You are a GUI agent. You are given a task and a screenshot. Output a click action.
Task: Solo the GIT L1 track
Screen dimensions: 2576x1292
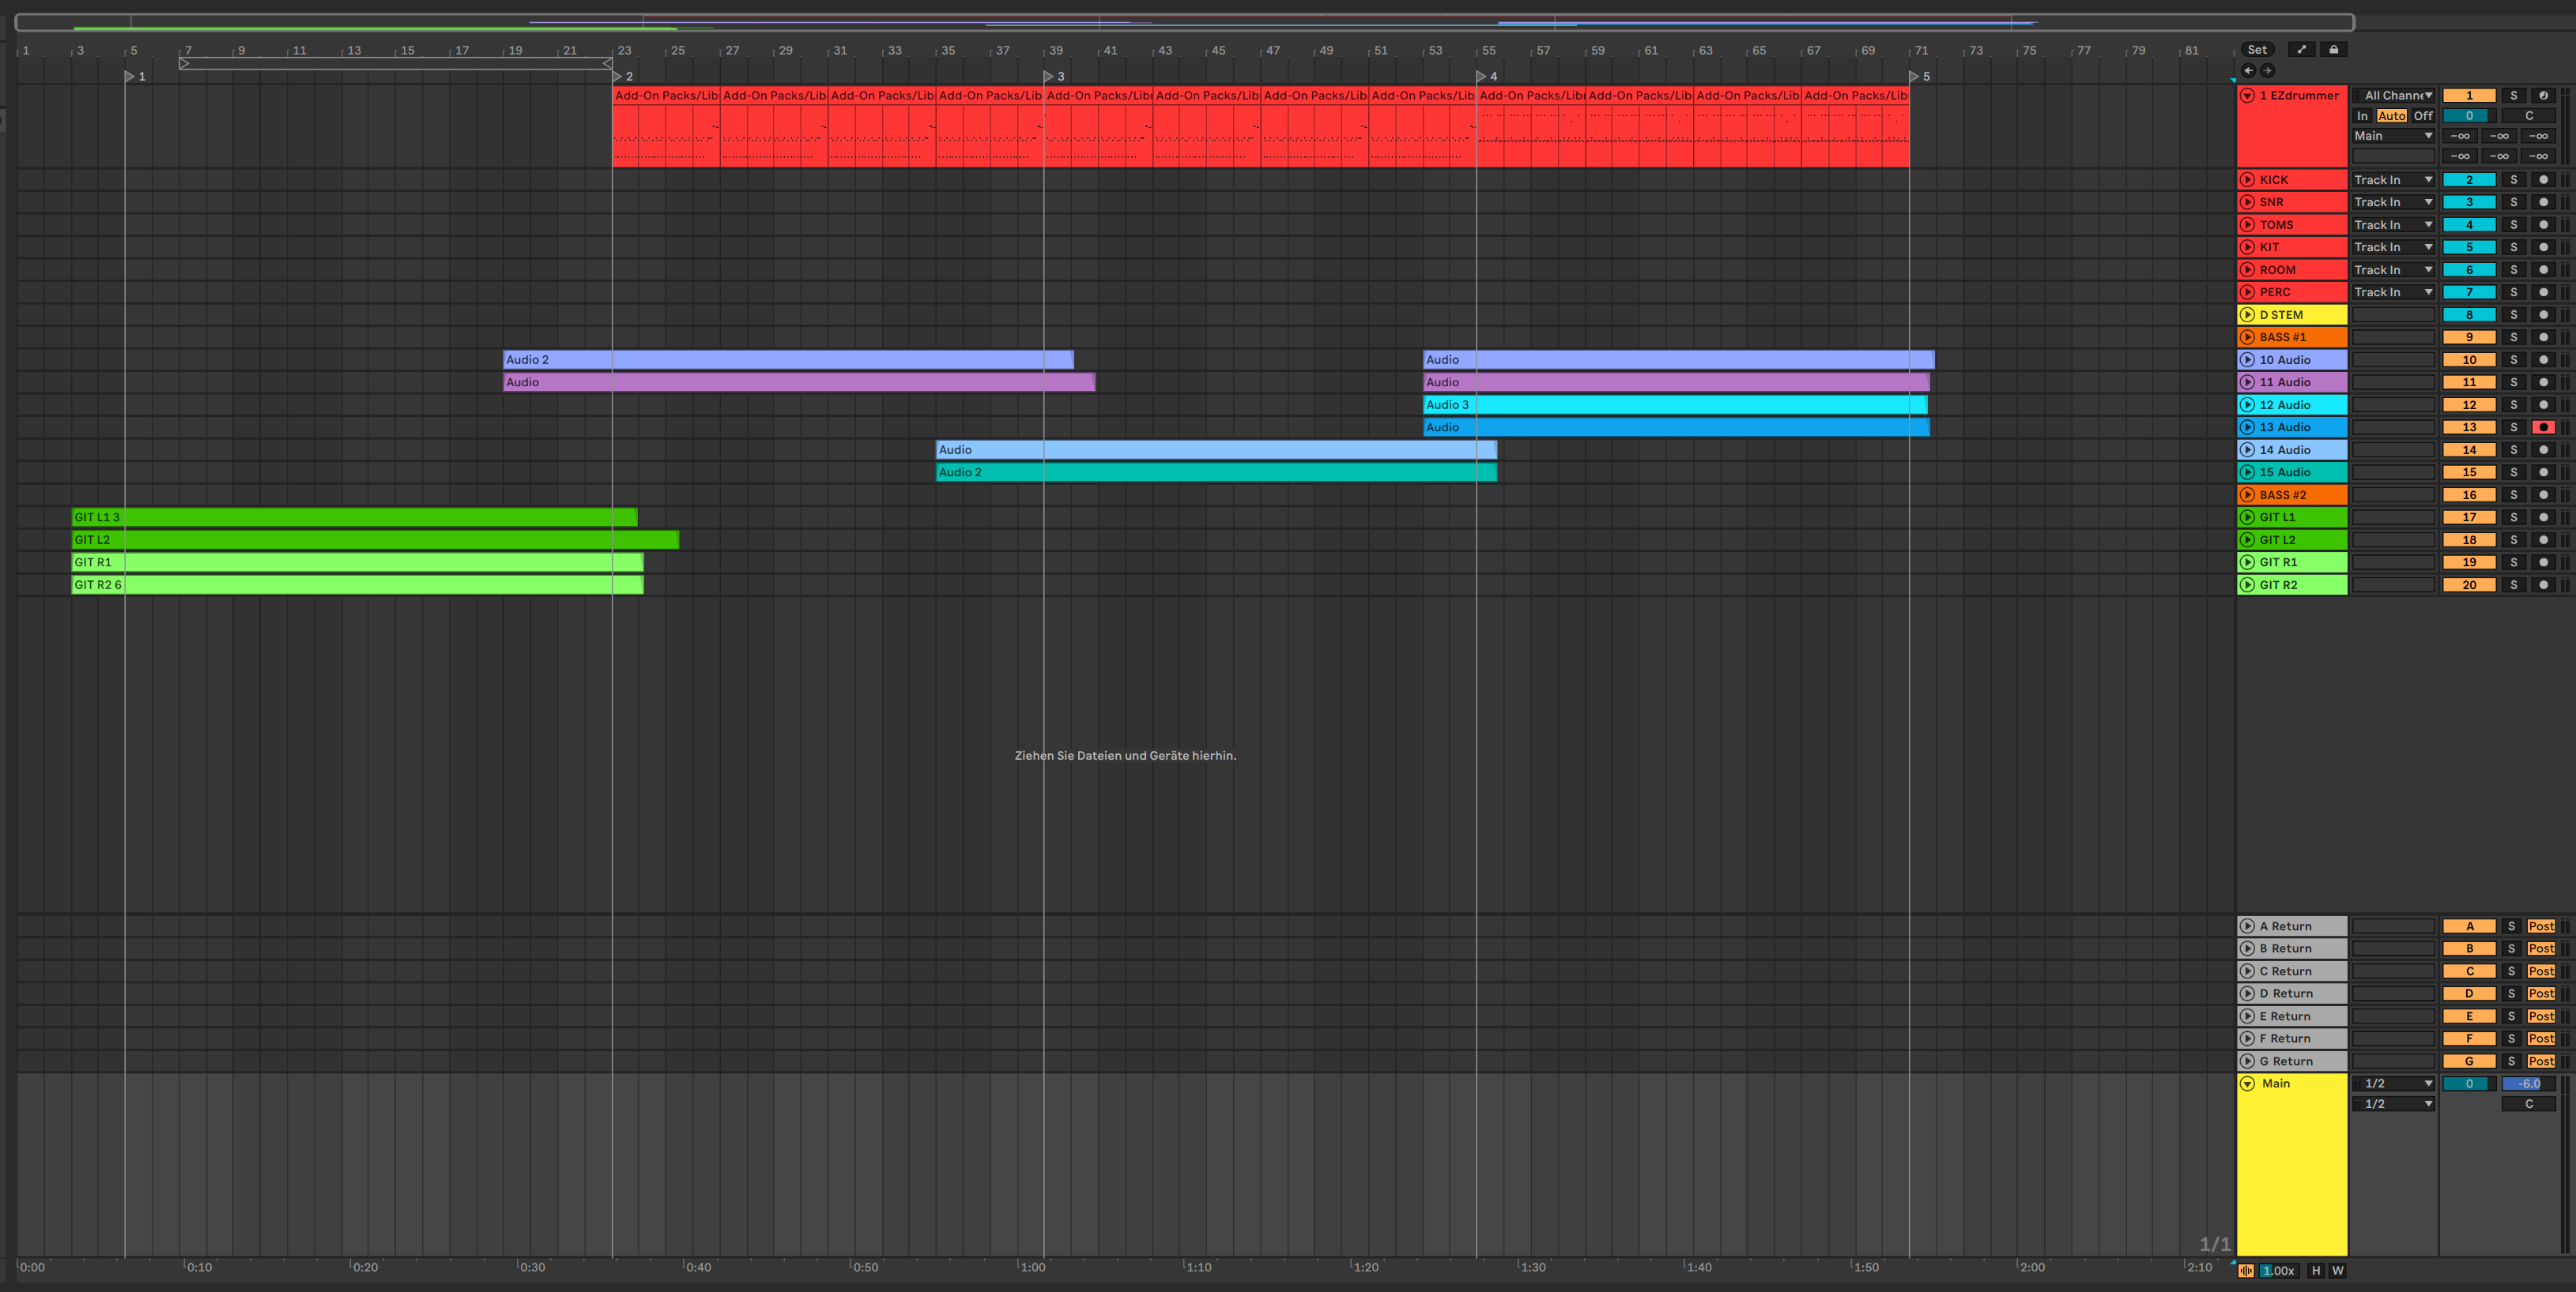[2513, 517]
